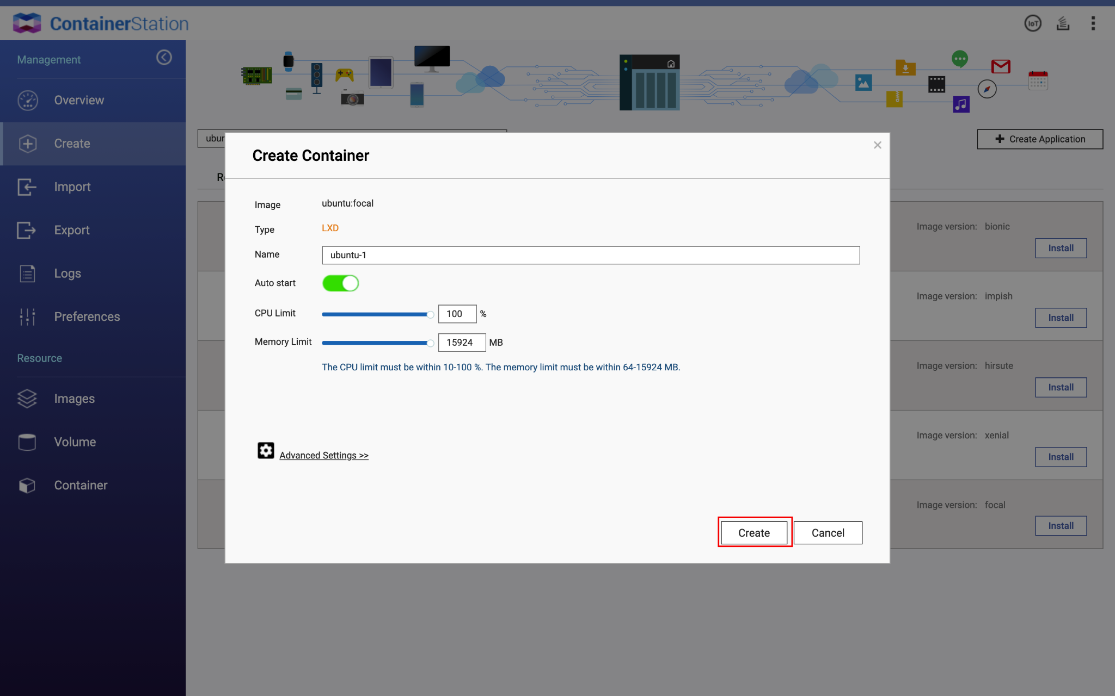This screenshot has width=1115, height=696.
Task: Click the Overview gauge icon
Action: [28, 100]
